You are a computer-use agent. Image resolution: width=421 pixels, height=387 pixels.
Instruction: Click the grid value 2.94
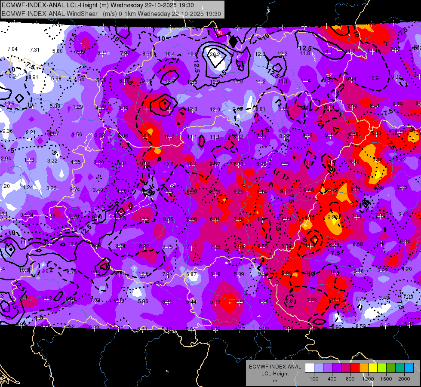pos(6,158)
